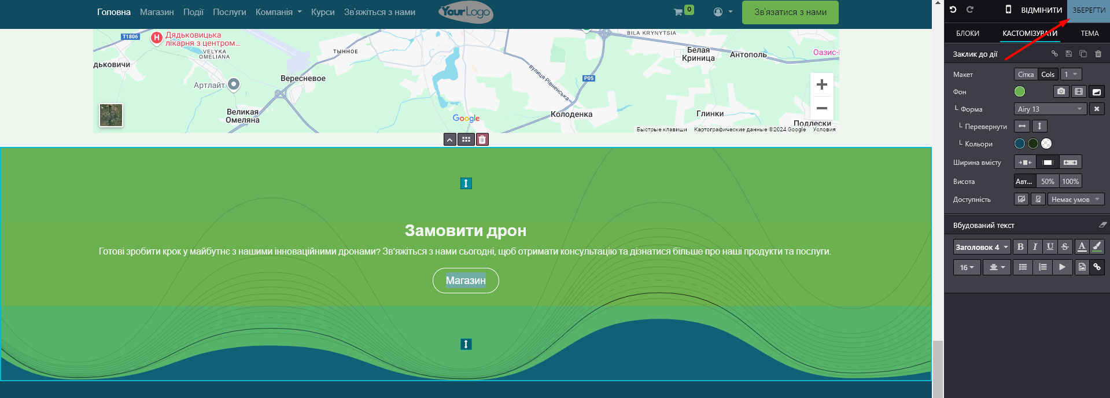Image resolution: width=1110 pixels, height=398 pixels.
Task: Open the shopping cart icon
Action: point(678,12)
